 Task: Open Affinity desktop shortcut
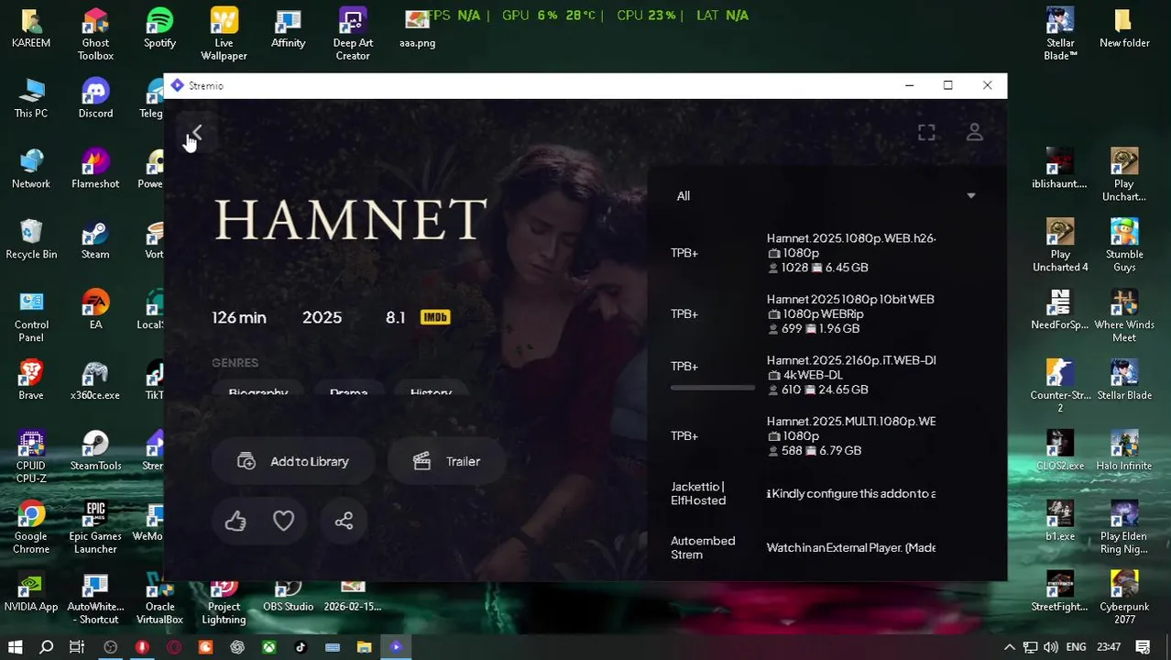pyautogui.click(x=288, y=28)
